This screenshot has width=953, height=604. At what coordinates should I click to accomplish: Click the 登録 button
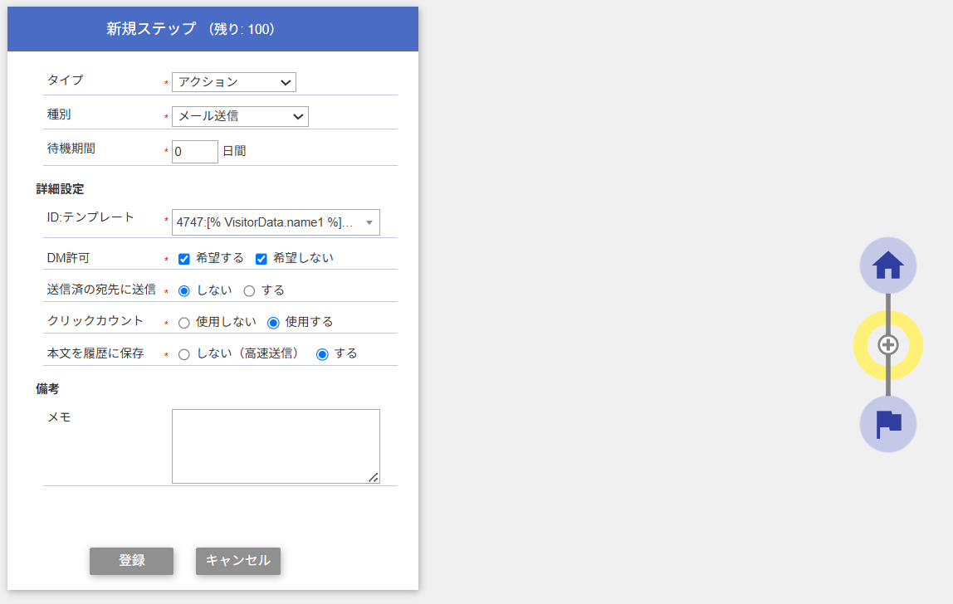pyautogui.click(x=131, y=561)
